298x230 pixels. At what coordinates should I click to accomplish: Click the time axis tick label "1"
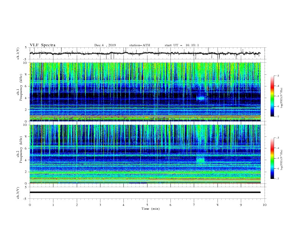coord(53,205)
